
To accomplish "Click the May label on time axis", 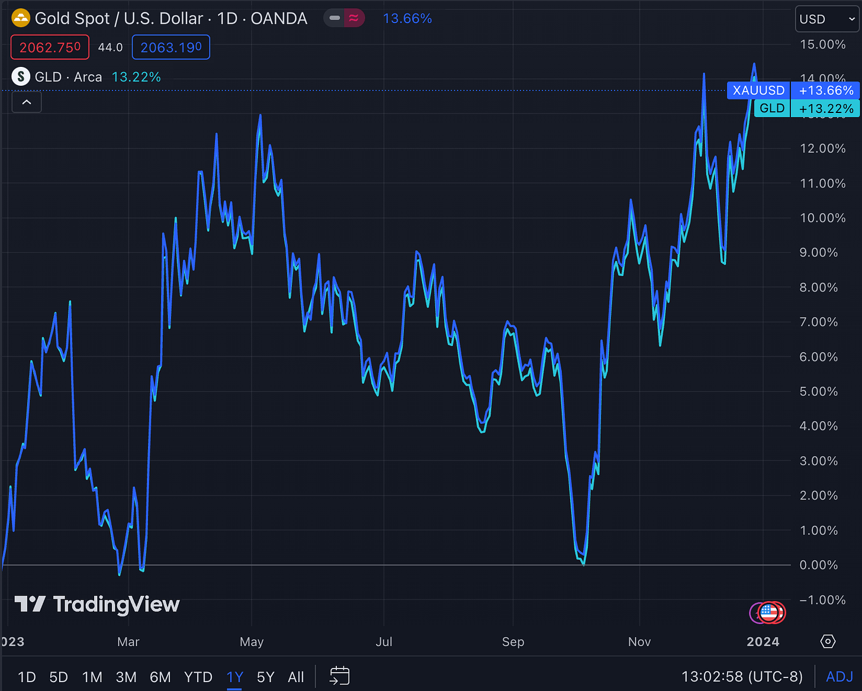I will click(252, 642).
